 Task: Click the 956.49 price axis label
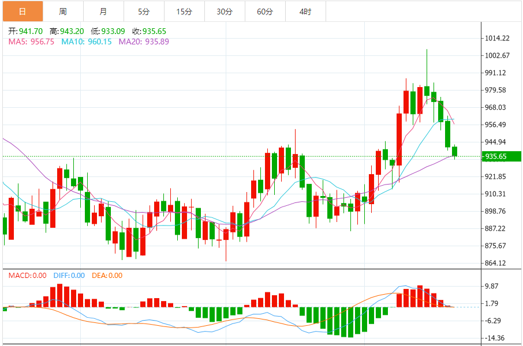click(495, 125)
